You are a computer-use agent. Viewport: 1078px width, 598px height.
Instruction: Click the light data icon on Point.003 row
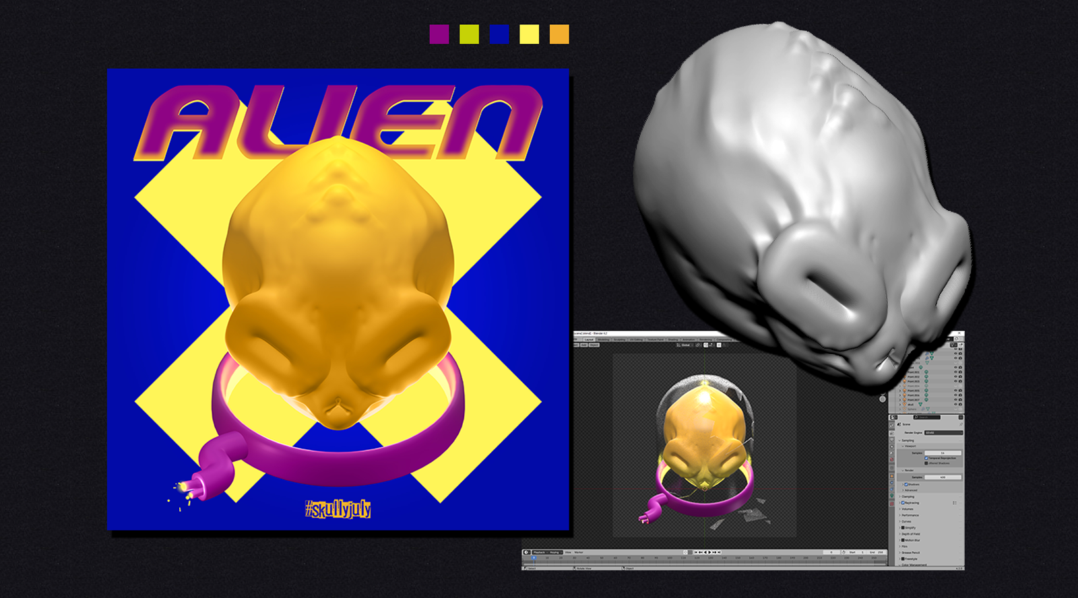[x=926, y=381]
